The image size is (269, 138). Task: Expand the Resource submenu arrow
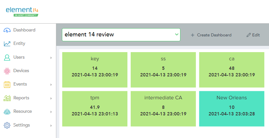pos(51,112)
